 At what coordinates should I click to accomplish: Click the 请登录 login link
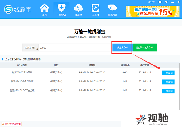pyautogui.click(x=152, y=2)
